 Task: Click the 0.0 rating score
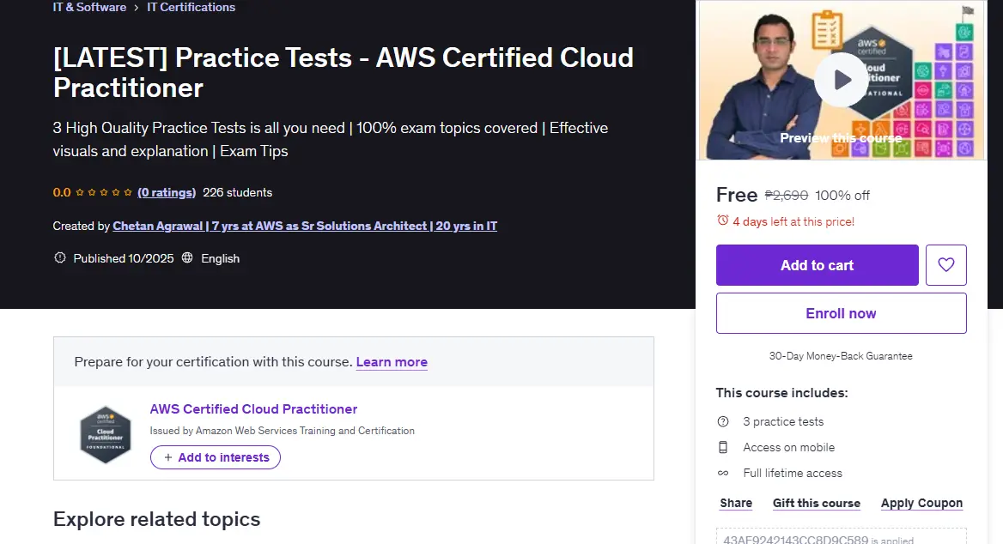pyautogui.click(x=62, y=192)
